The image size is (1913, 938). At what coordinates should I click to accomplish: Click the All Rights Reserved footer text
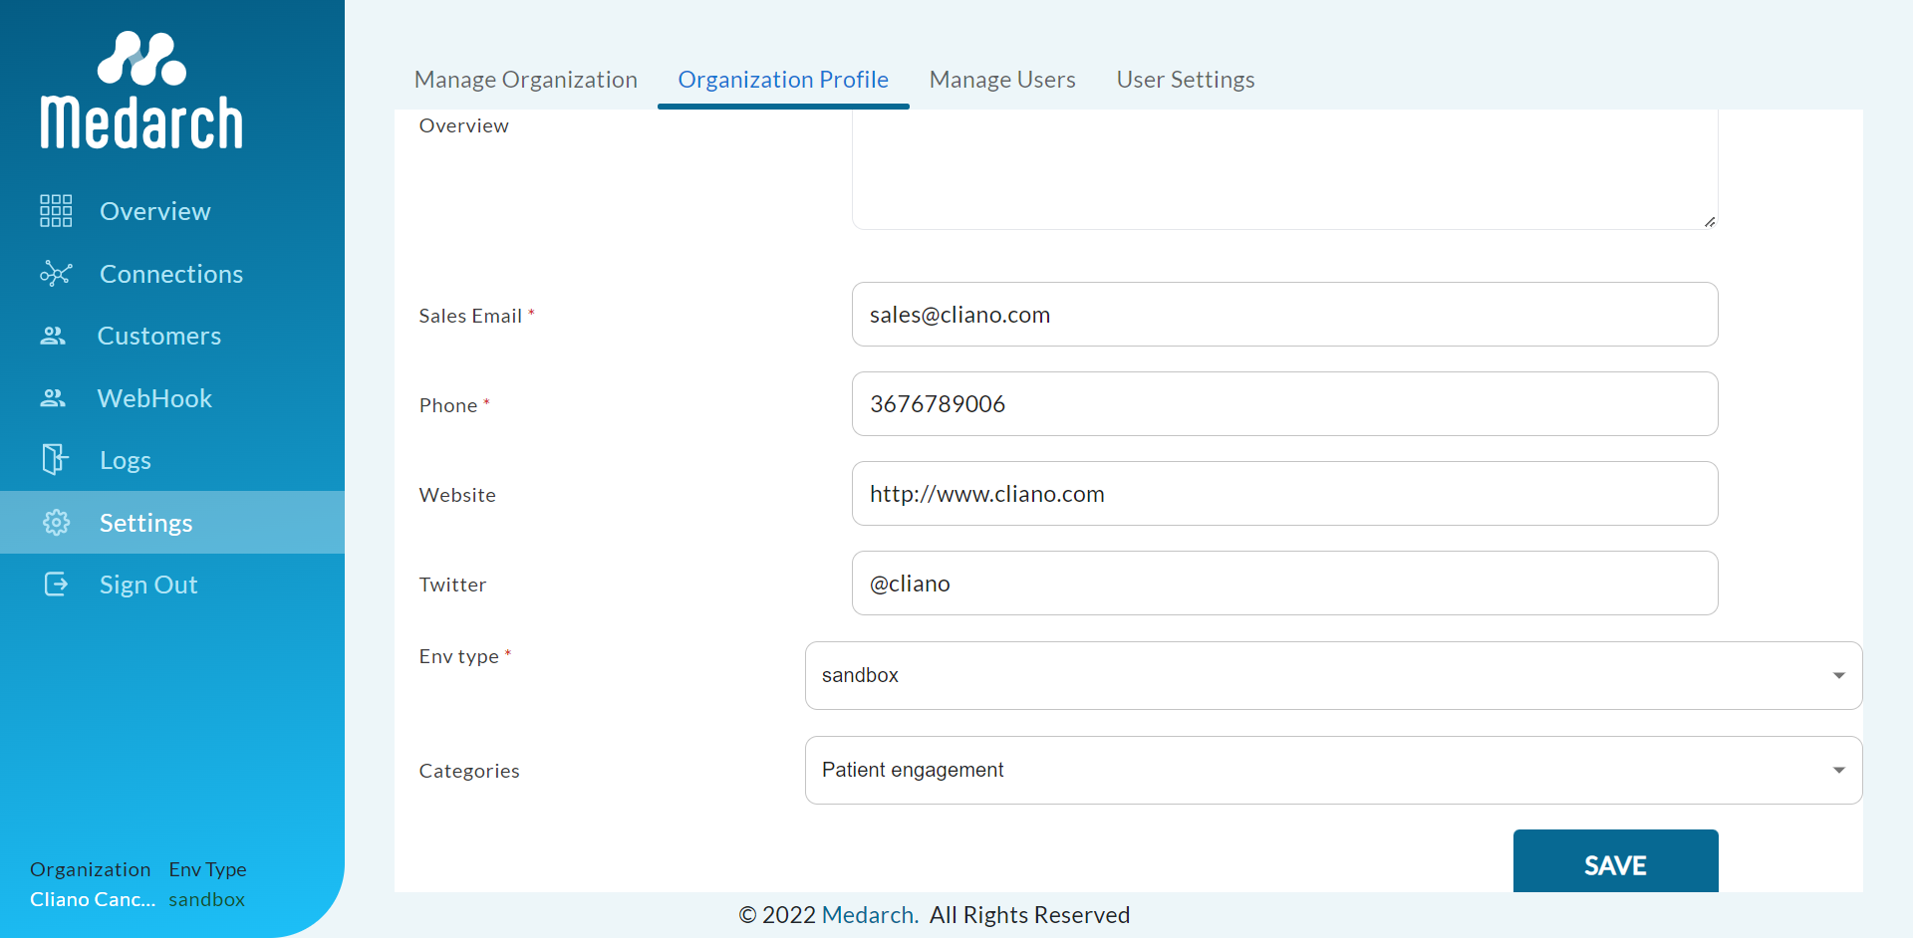(x=1029, y=915)
